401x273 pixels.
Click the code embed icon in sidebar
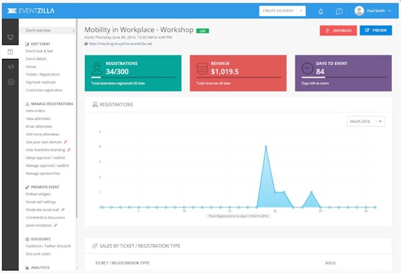(x=11, y=66)
